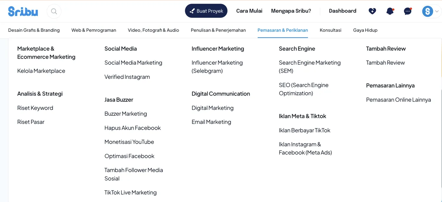Select Pemasaran Online Lainnya link
Image resolution: width=442 pixels, height=202 pixels.
(x=398, y=100)
